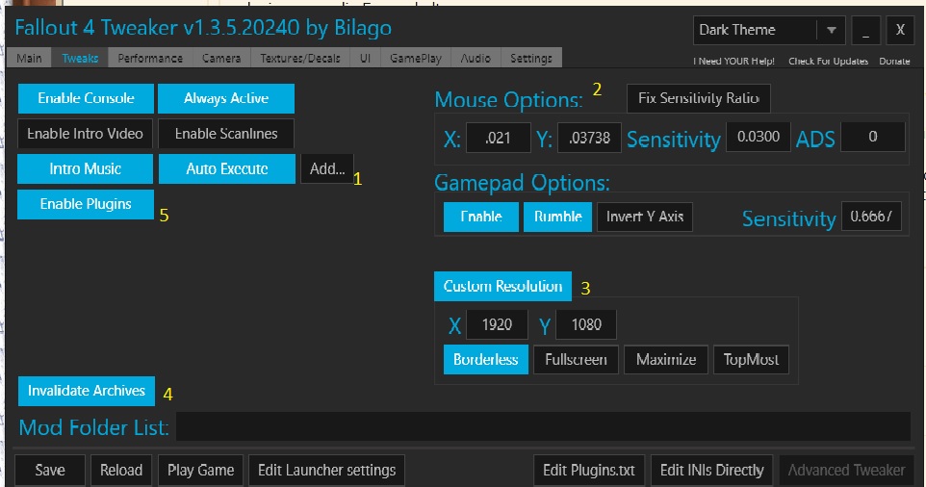926x487 pixels.
Task: Open the Textures/Decals tab
Action: (301, 59)
